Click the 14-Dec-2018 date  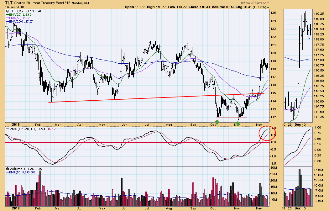tap(14, 7)
